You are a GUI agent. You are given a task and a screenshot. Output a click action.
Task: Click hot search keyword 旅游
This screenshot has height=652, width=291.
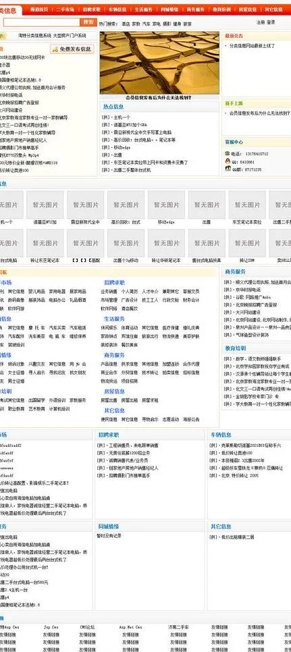coord(188,24)
